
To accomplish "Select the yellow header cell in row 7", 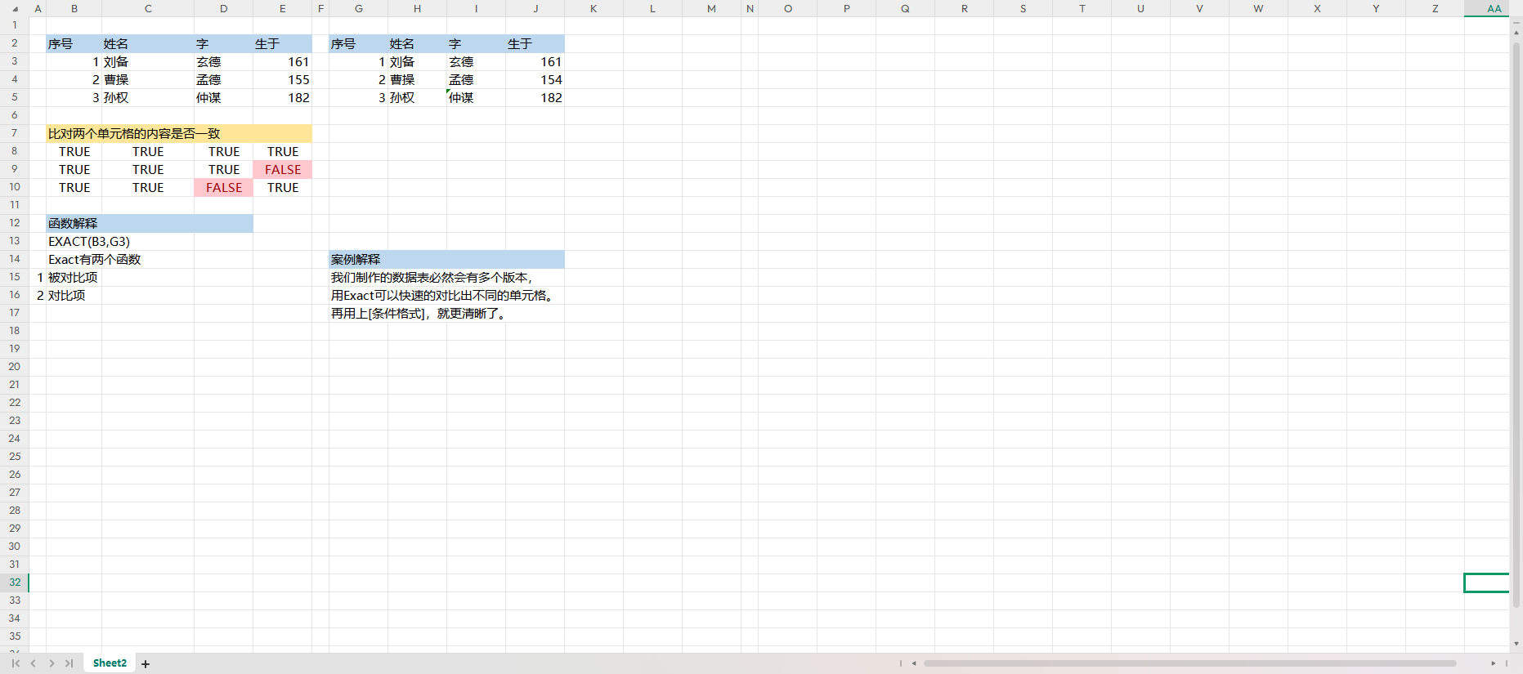I will point(178,134).
